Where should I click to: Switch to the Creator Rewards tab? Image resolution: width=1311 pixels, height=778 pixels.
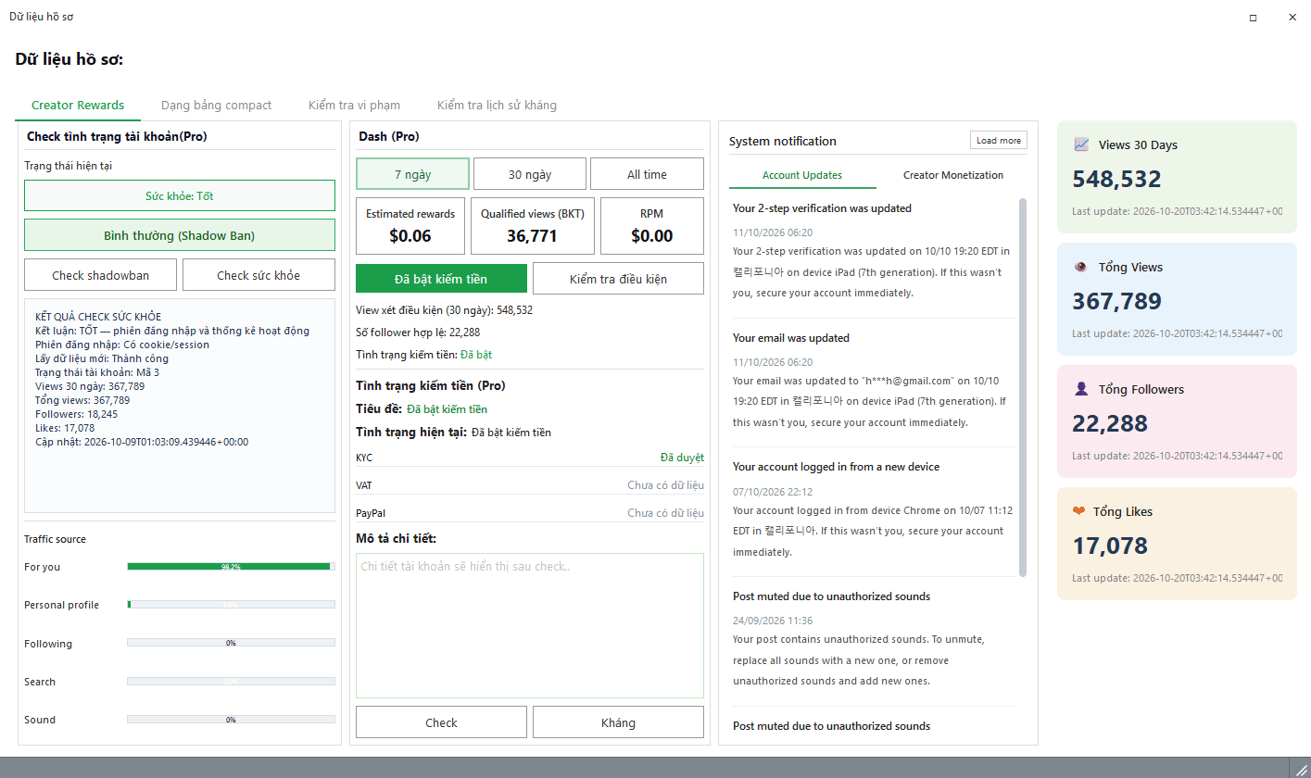click(x=78, y=105)
